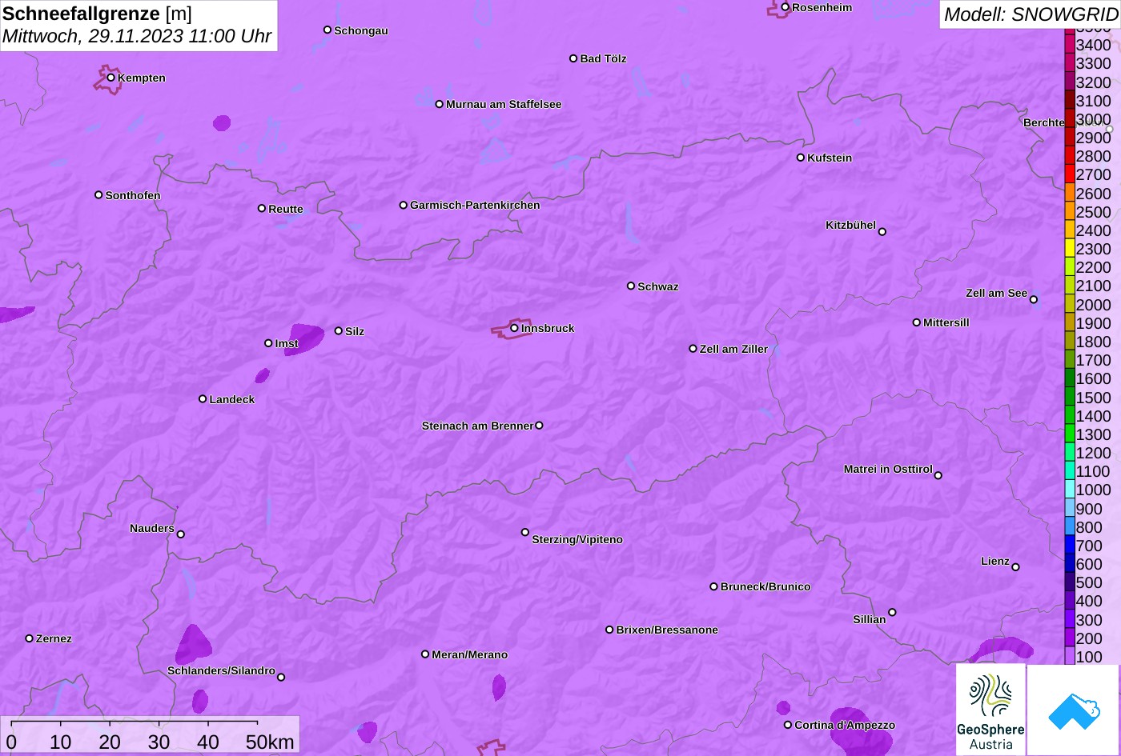Viewport: 1121px width, 756px height.
Task: Select the 1500 m green legend swatch
Action: 1070,397
